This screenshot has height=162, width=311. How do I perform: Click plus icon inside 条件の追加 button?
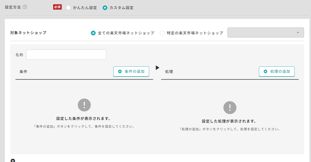coord(120,71)
